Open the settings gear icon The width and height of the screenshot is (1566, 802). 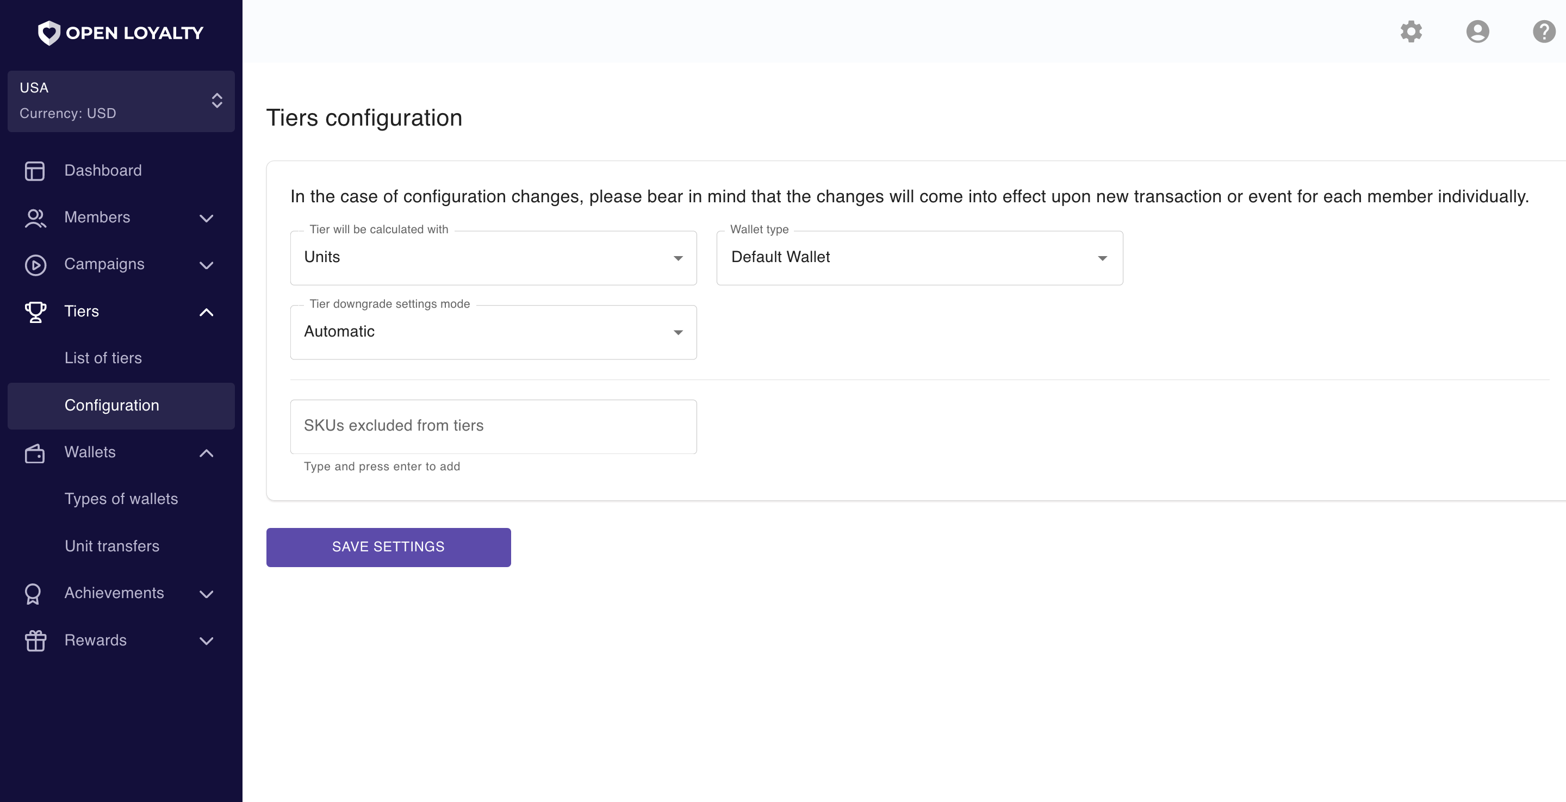tap(1411, 32)
